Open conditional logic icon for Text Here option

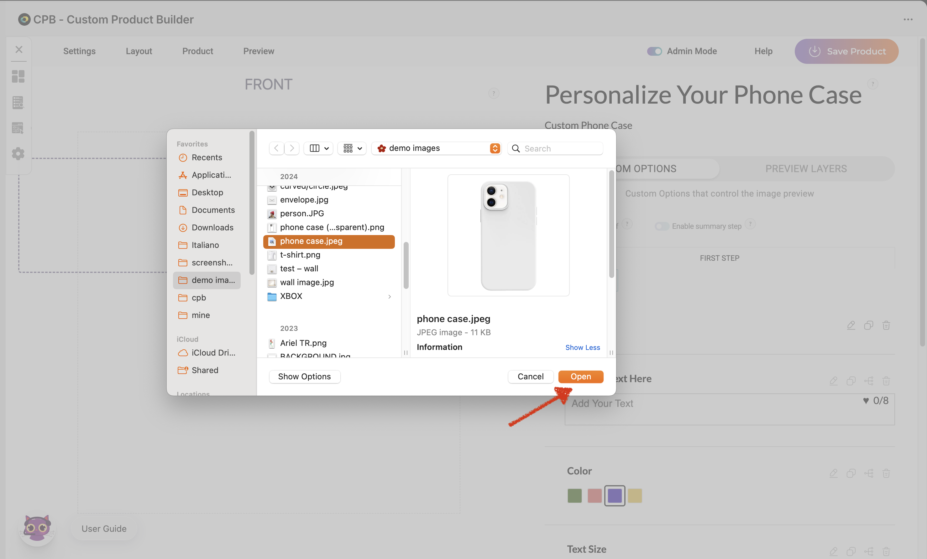pos(869,381)
